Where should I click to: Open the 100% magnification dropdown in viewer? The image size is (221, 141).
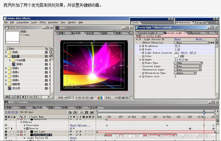pyautogui.click(x=62, y=98)
